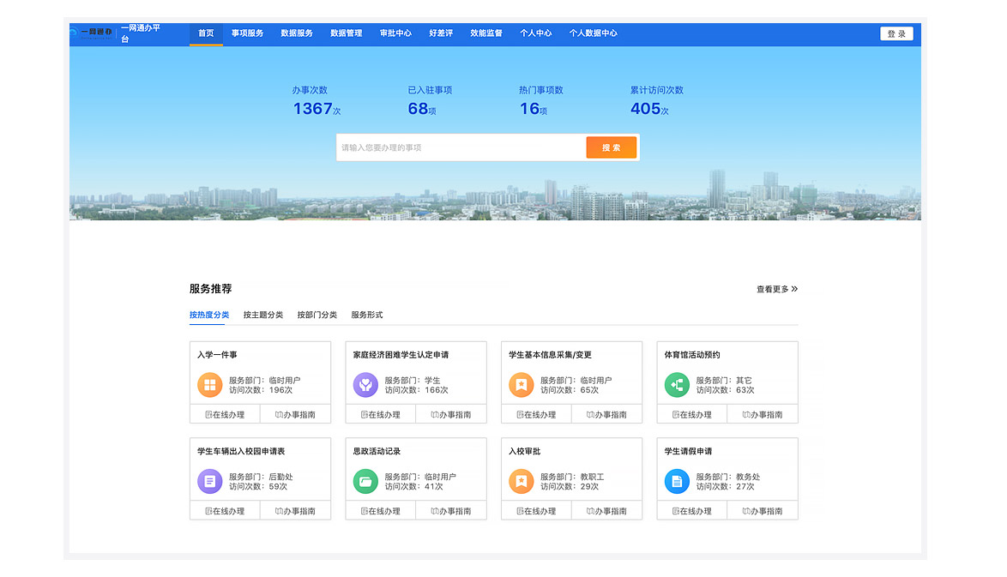Click the green folder icon on 思政活动记录 card
The height and width of the screenshot is (577, 1007).
pyautogui.click(x=365, y=482)
